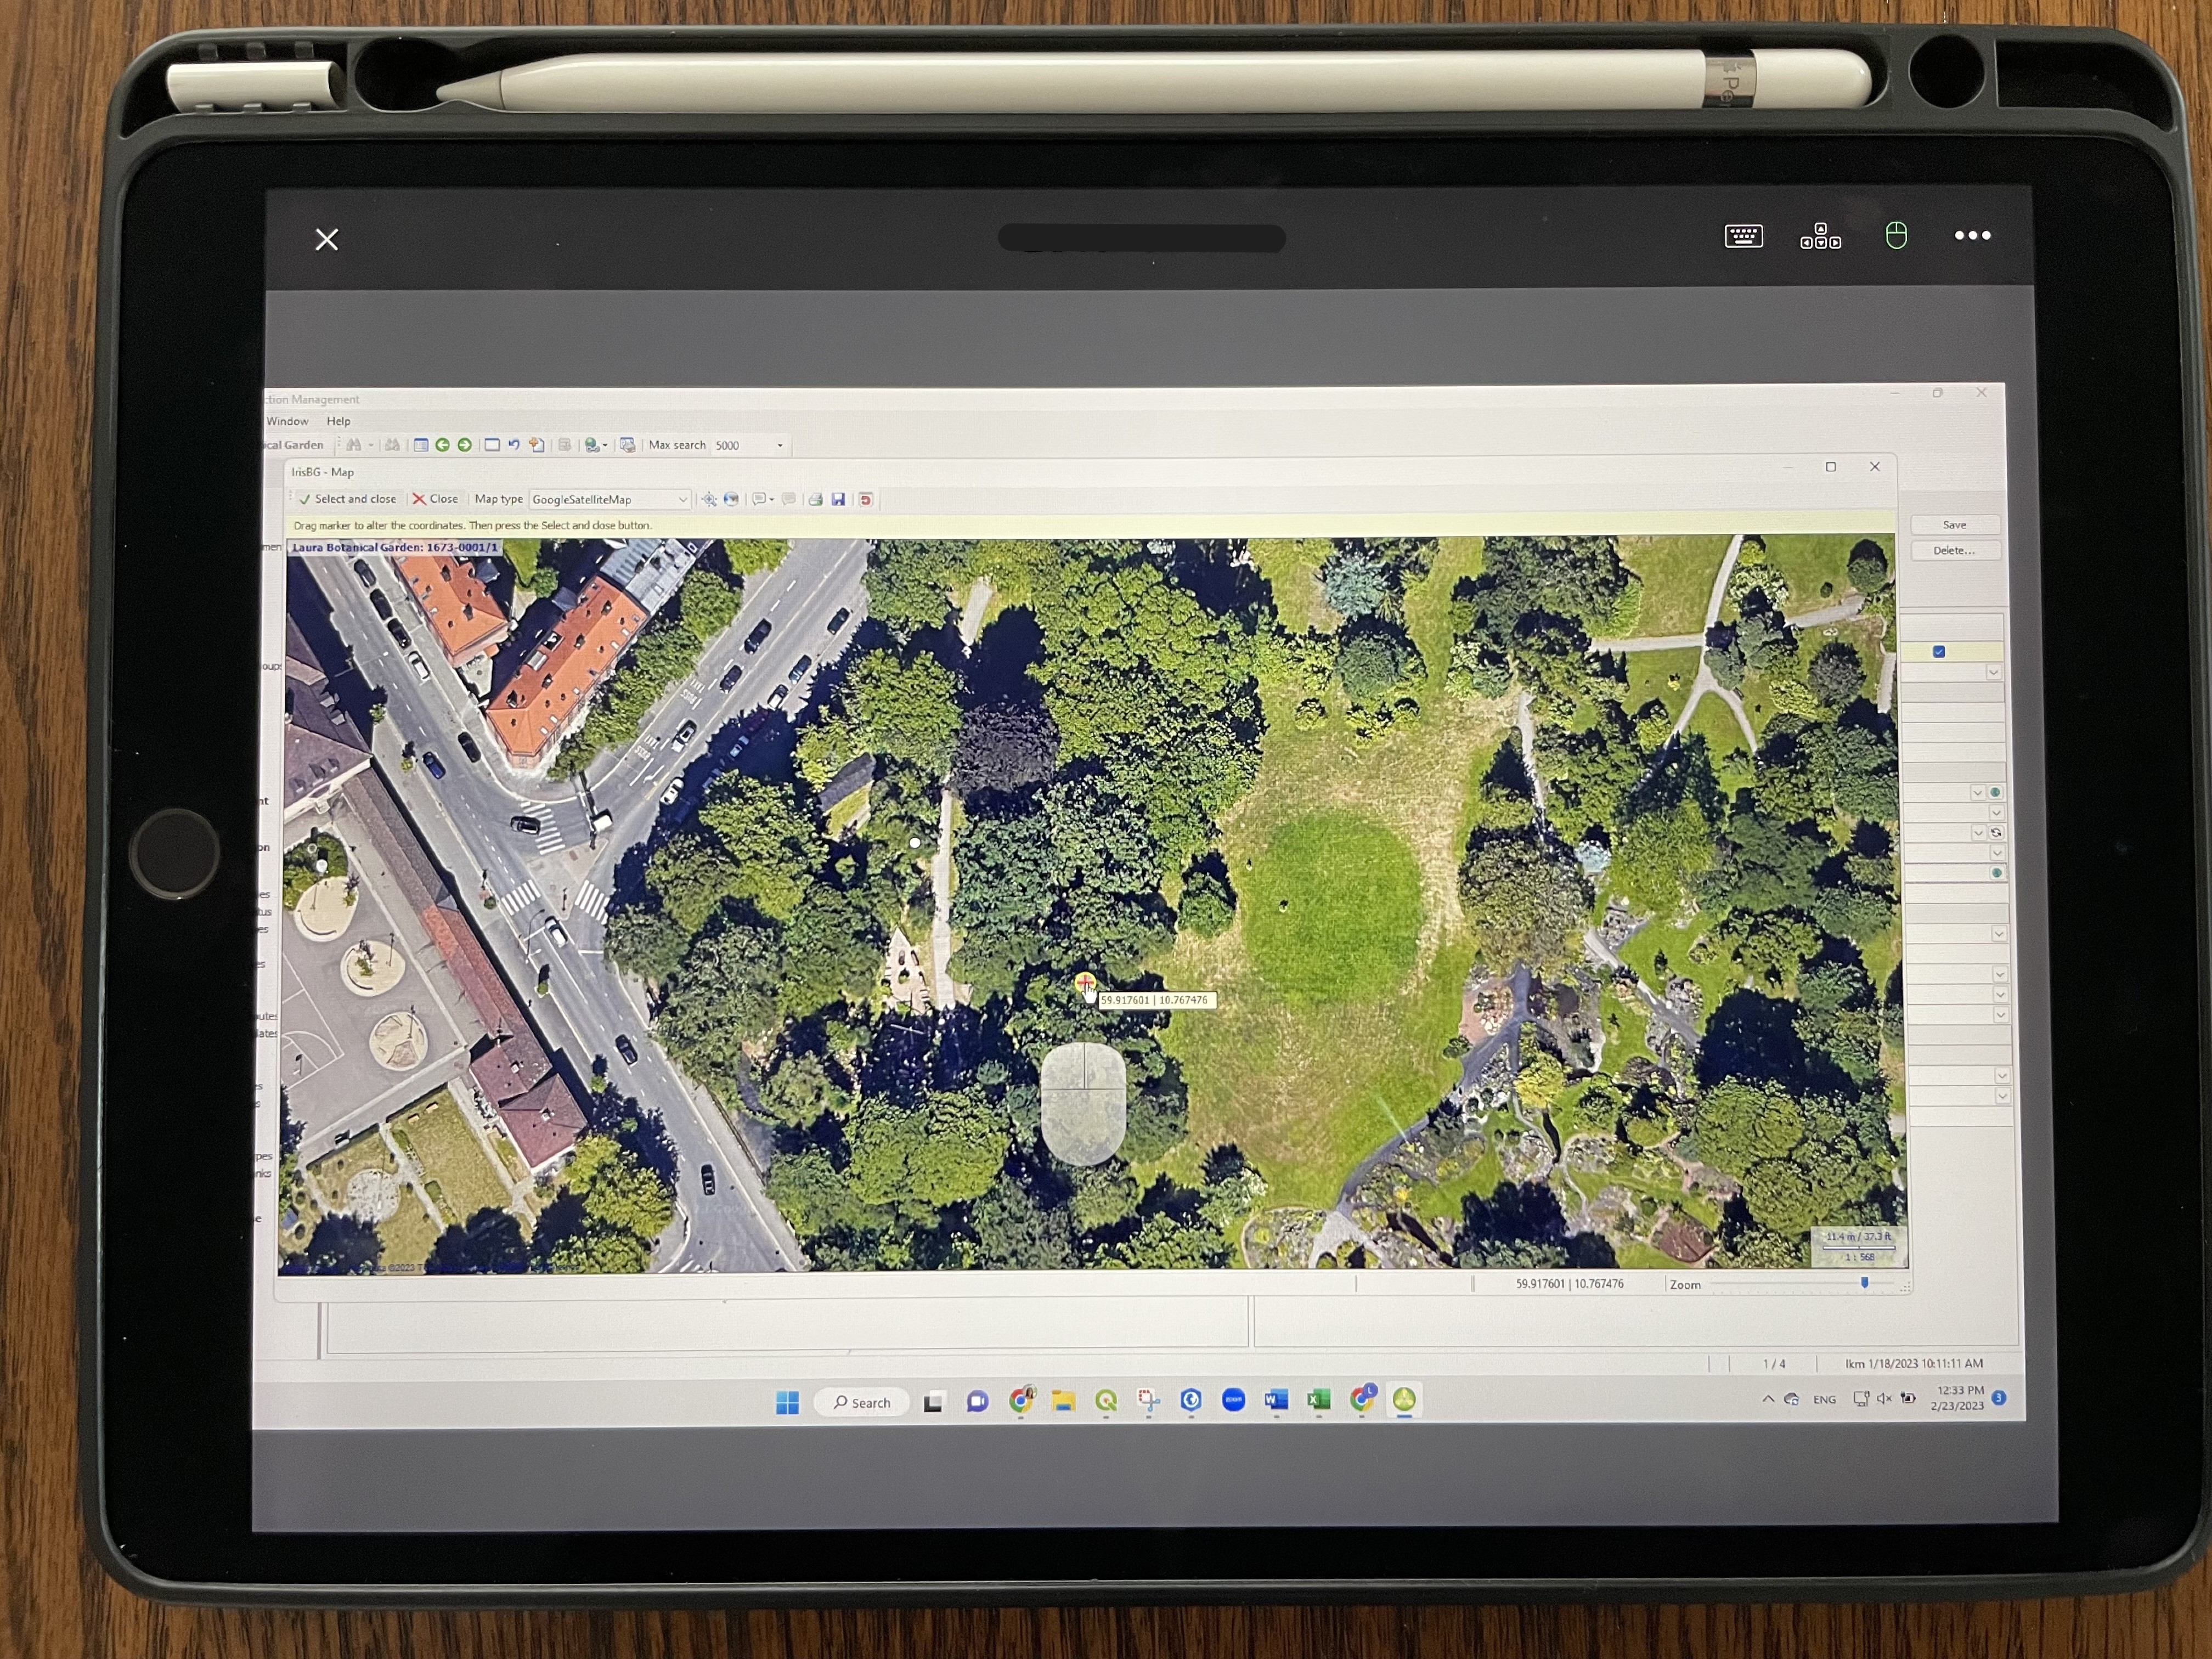
Task: Go forward with the green right arrow
Action: click(x=464, y=445)
